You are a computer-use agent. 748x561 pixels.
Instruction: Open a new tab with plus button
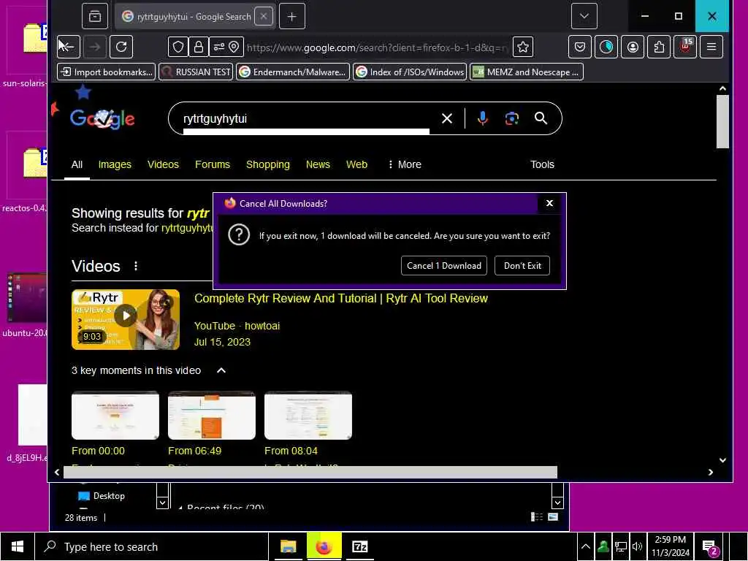[292, 16]
